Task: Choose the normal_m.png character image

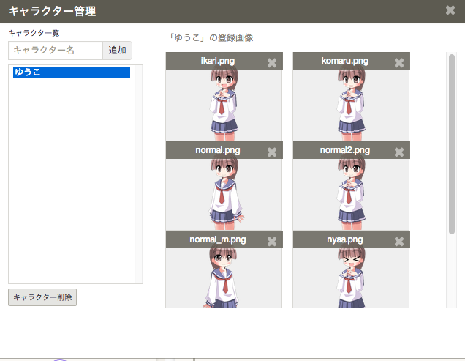Action: 224,278
